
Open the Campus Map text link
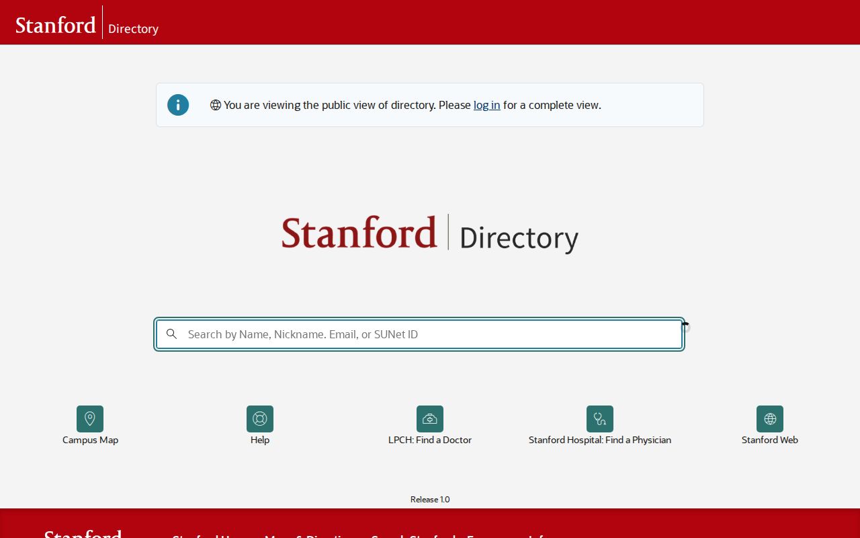tap(90, 440)
